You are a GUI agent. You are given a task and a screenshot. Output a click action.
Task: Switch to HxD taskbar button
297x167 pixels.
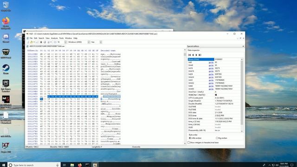pos(95,165)
